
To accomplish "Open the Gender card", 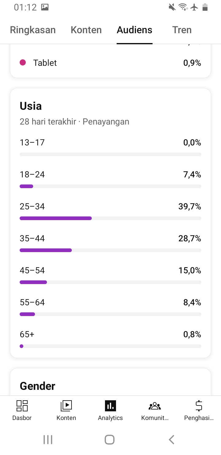I will point(110,382).
